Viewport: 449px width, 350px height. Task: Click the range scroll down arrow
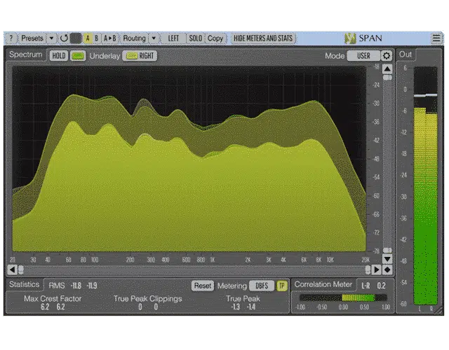tap(387, 259)
